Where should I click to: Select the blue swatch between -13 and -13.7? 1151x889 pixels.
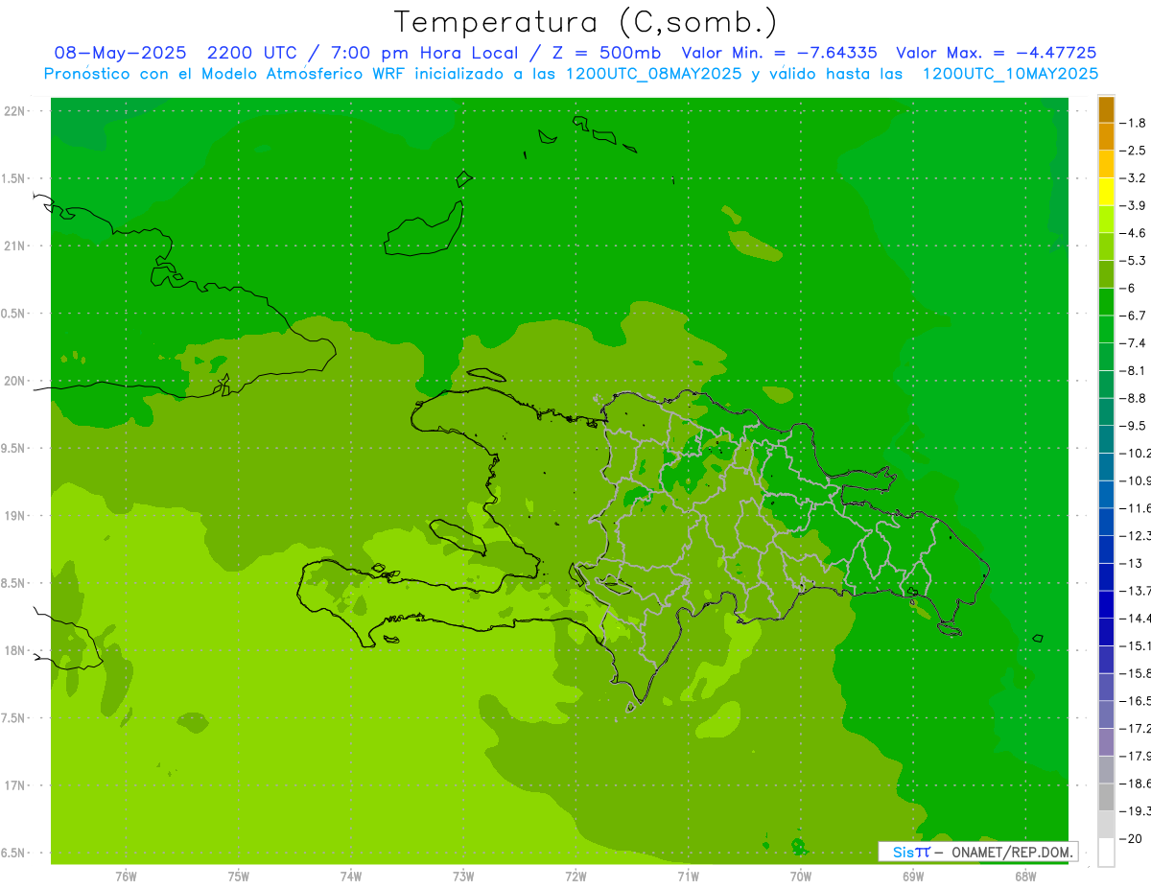click(x=1106, y=577)
